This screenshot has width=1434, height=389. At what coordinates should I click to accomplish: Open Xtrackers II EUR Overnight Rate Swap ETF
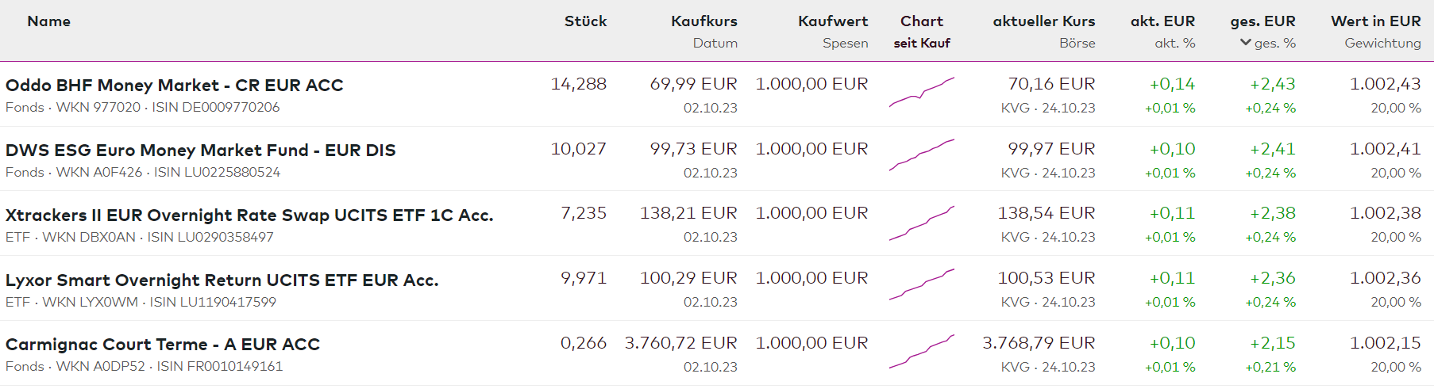click(x=249, y=215)
